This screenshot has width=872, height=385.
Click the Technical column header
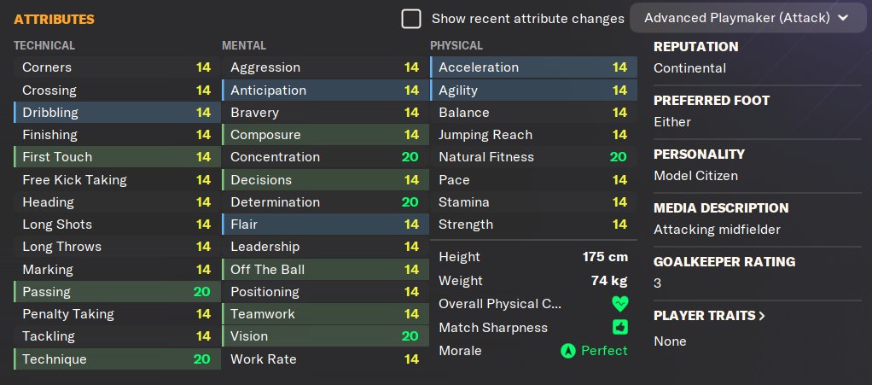[44, 45]
